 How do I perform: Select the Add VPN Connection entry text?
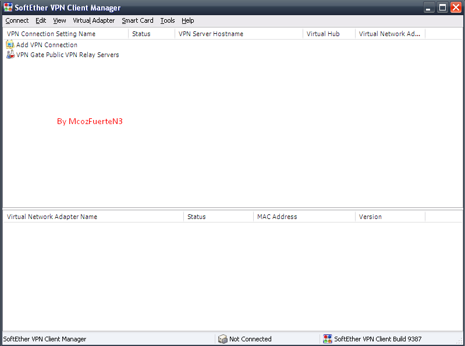(47, 45)
